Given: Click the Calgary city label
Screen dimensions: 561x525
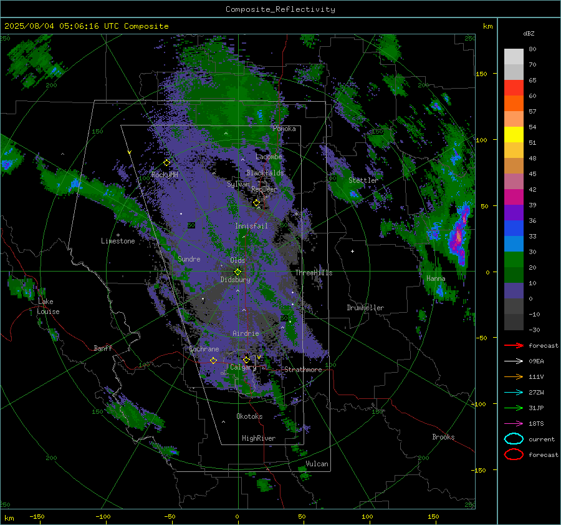Looking at the screenshot, I should (x=243, y=367).
